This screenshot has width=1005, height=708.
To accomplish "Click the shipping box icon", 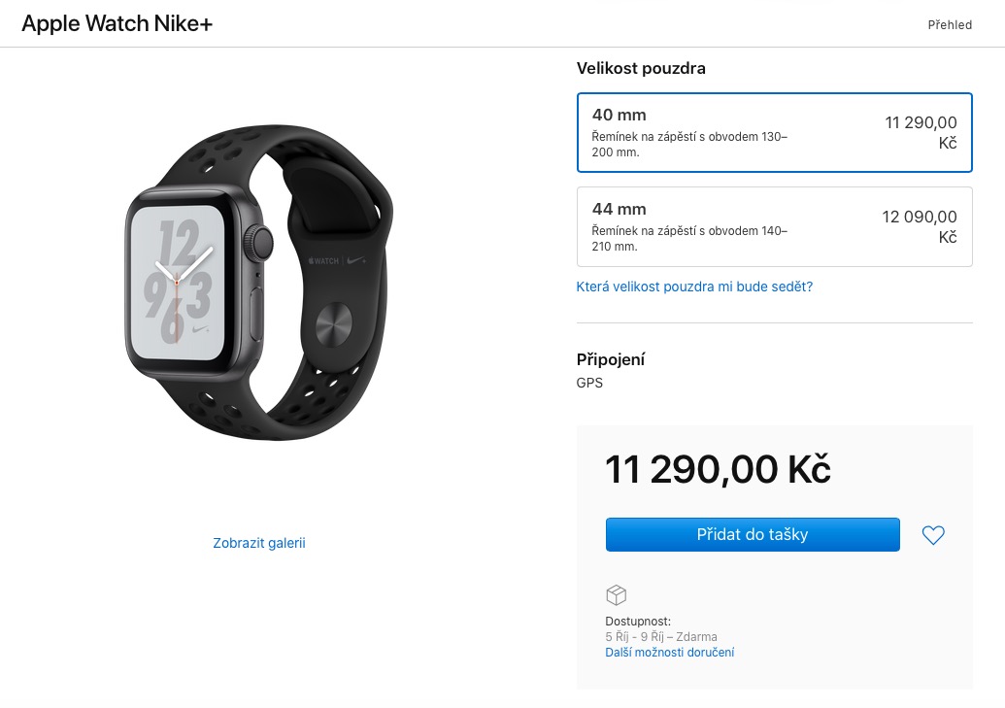I will [x=616, y=595].
